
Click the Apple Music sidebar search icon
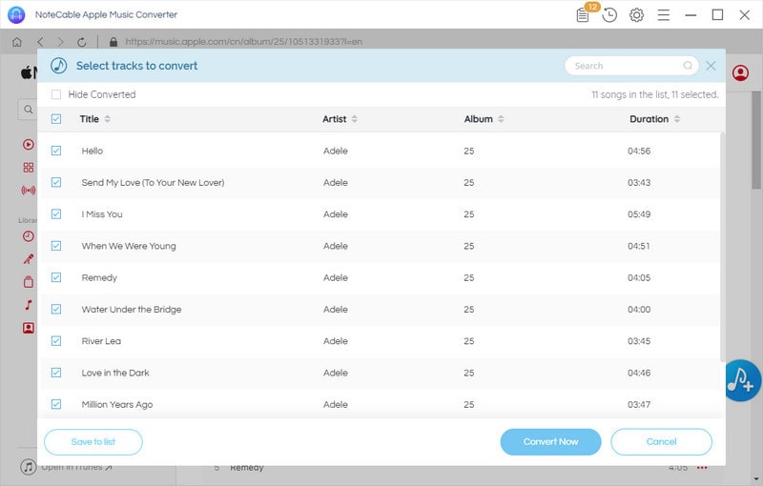tap(29, 110)
